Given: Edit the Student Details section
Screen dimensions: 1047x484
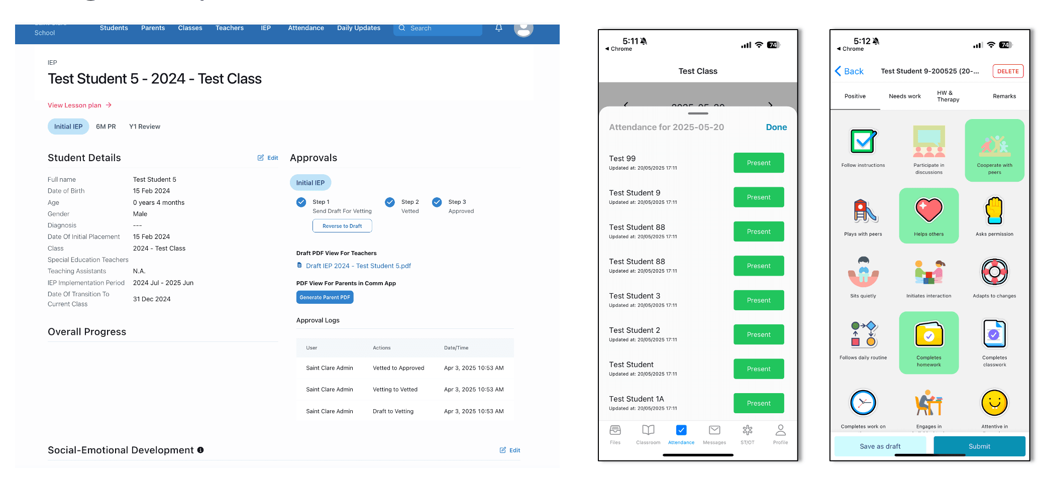Looking at the screenshot, I should pyautogui.click(x=268, y=158).
